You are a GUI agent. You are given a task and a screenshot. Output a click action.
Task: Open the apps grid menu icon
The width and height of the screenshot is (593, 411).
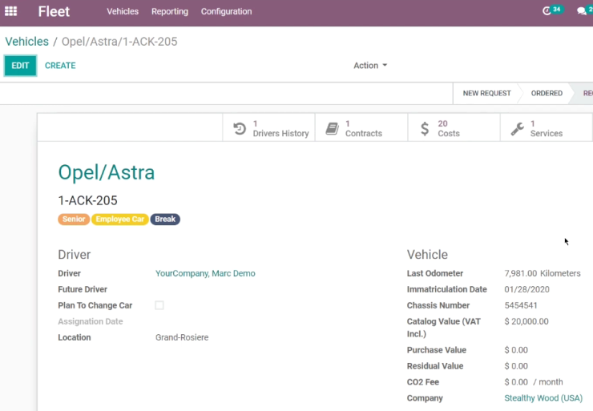10,11
